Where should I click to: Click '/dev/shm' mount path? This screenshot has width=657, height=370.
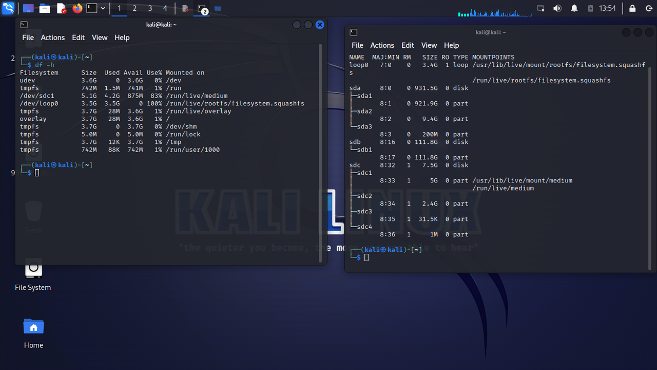[x=181, y=126]
